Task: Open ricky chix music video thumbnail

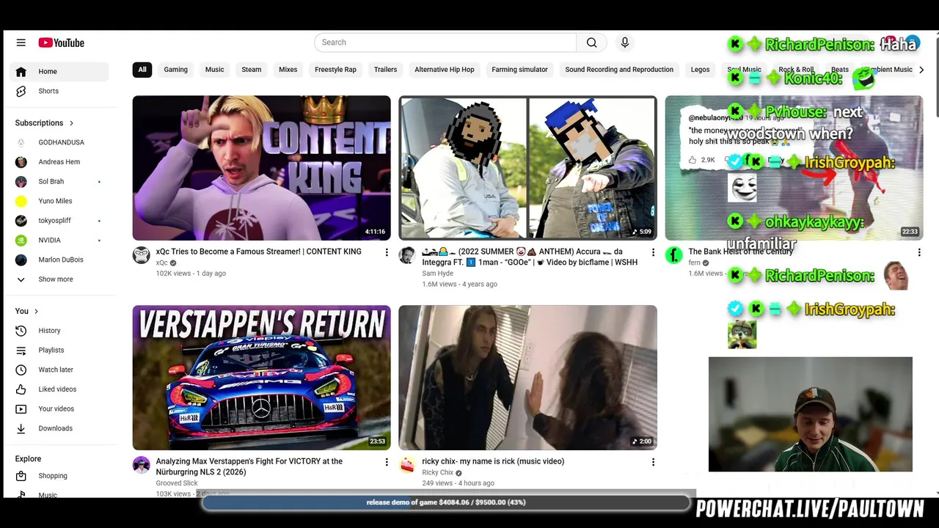Action: 528,378
